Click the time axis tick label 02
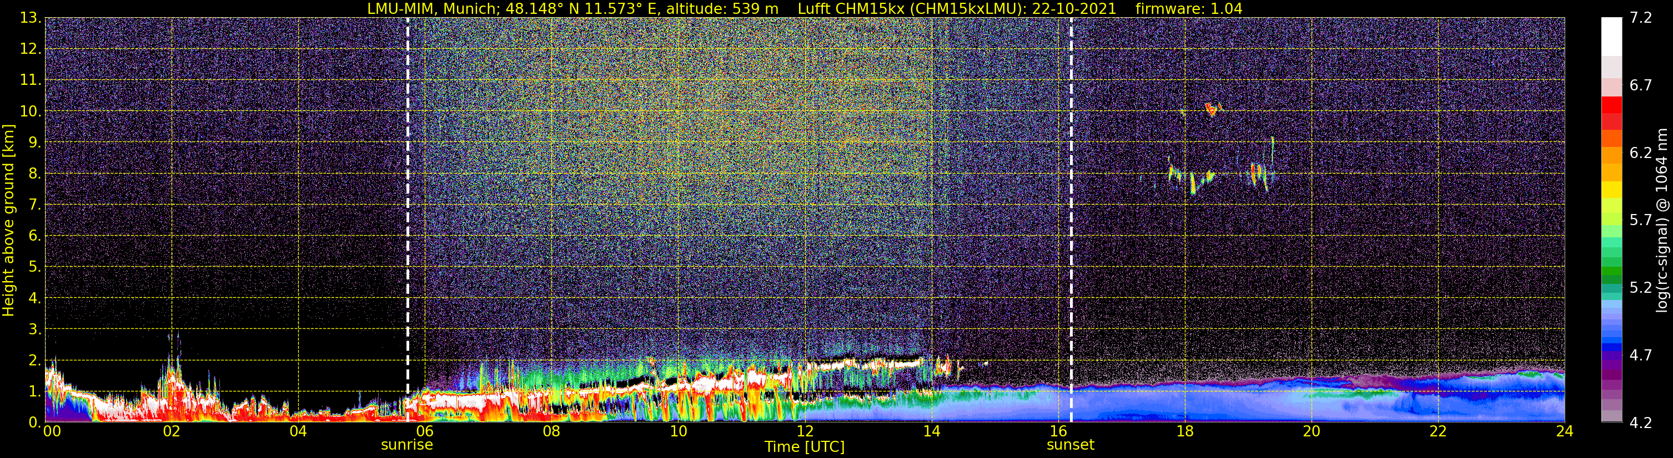Screen dimensions: 1673x458 tap(172, 432)
